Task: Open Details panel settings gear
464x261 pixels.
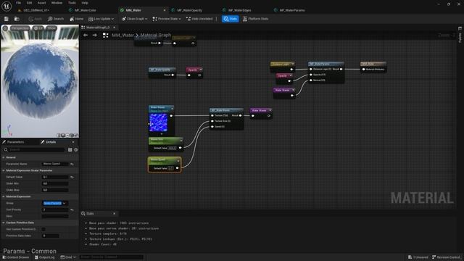Action: 76,150
